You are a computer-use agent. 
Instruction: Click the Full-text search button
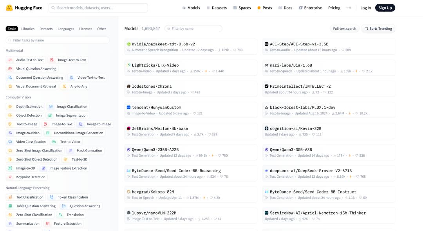(x=345, y=29)
